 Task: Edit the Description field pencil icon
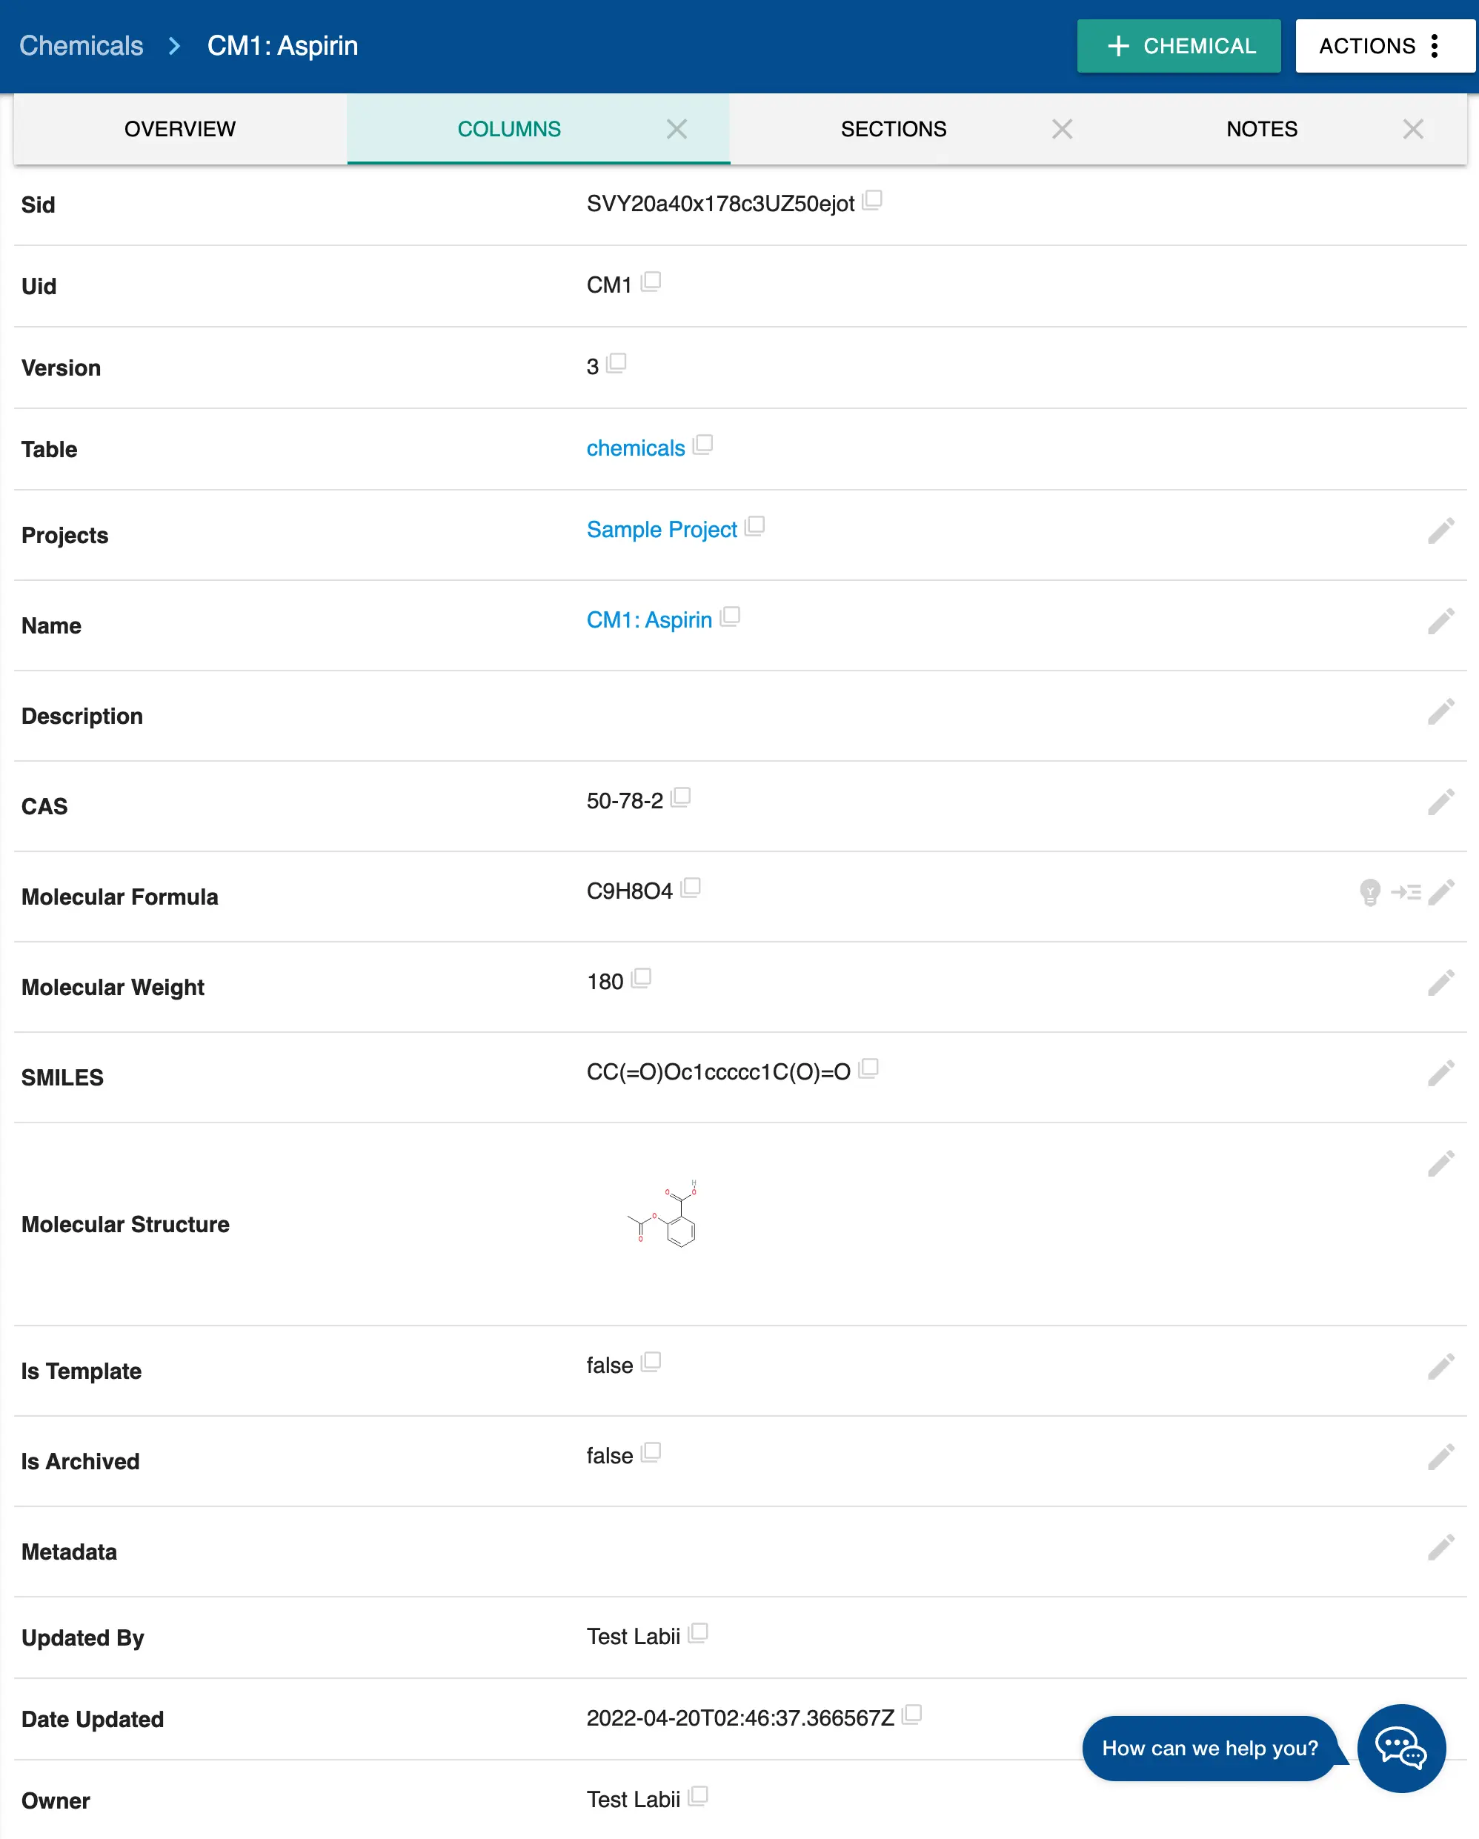[1440, 711]
